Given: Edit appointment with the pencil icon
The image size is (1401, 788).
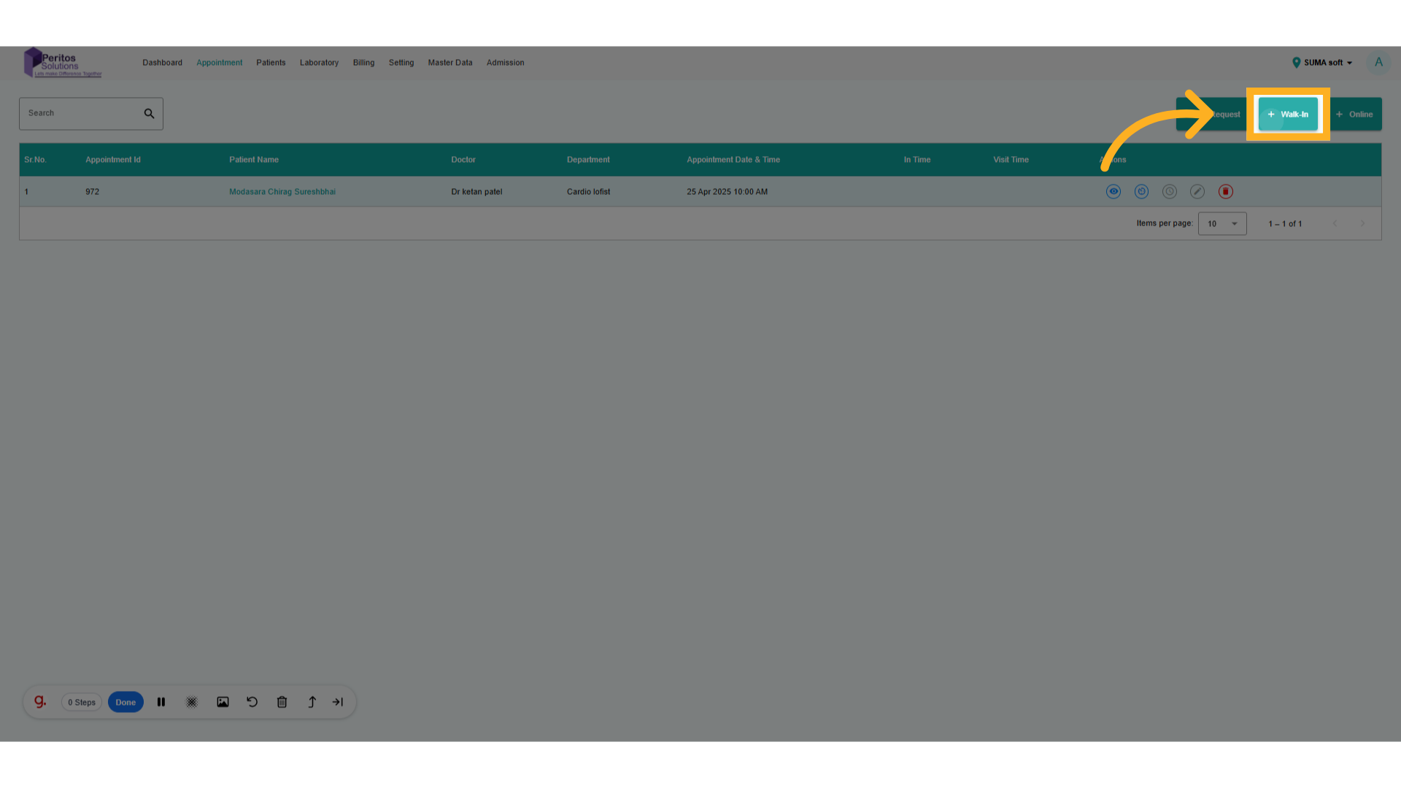Looking at the screenshot, I should pos(1197,191).
